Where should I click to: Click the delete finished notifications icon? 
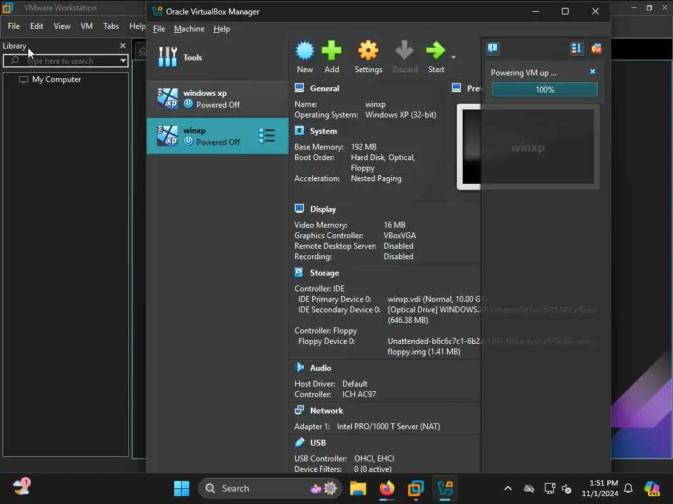[597, 49]
